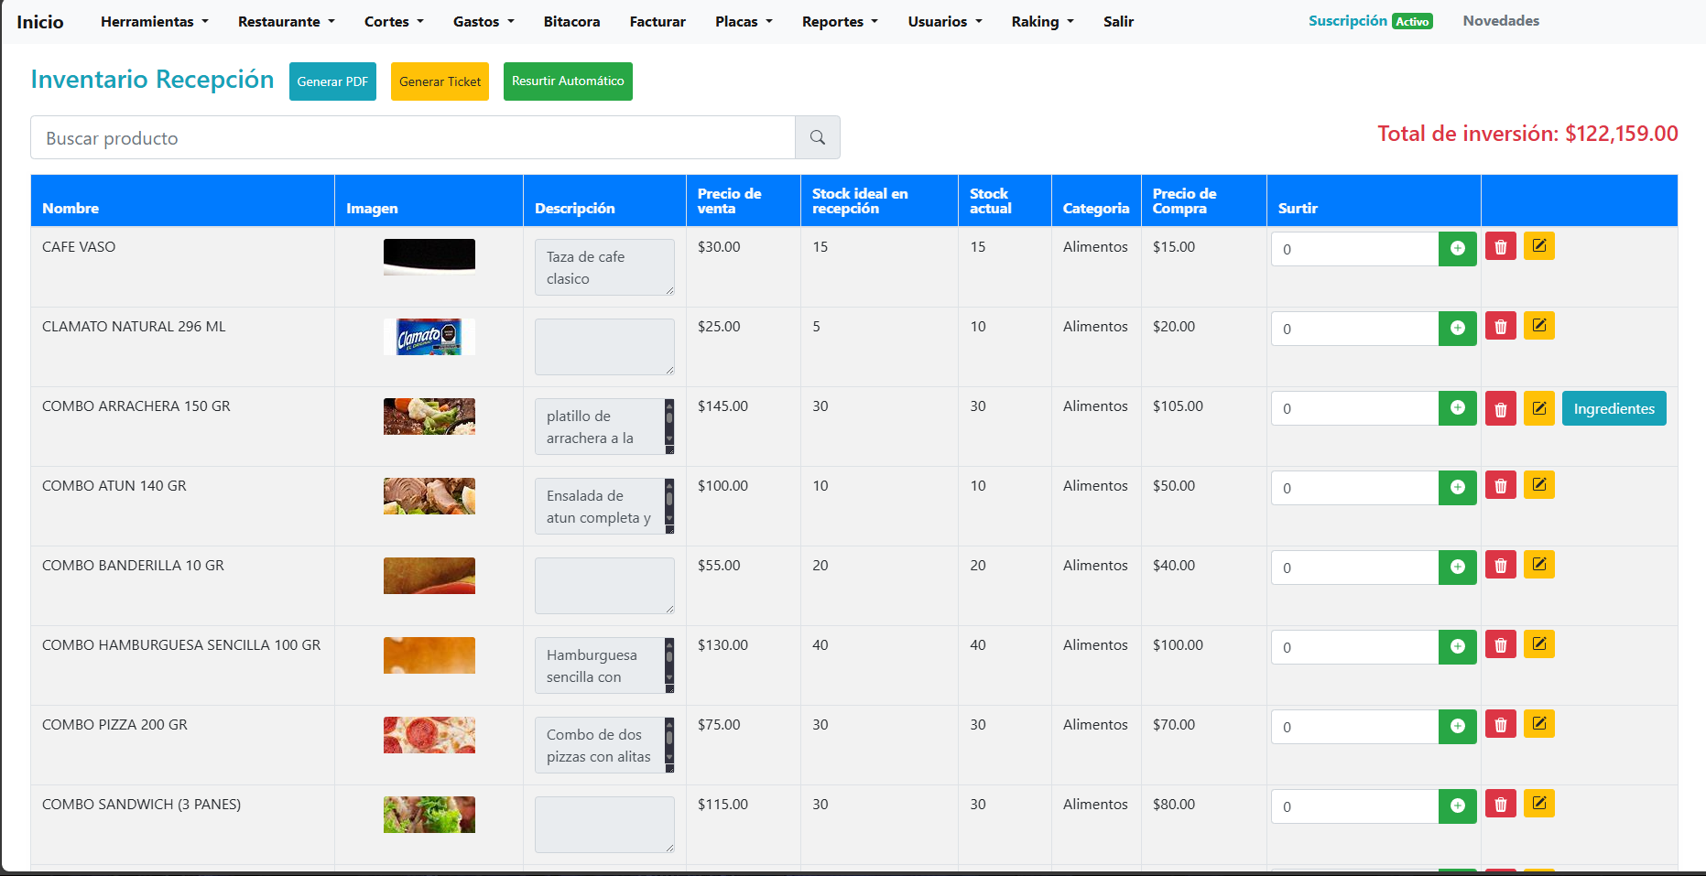Delete the CAFE VASO product
This screenshot has height=876, width=1706.
[x=1500, y=247]
